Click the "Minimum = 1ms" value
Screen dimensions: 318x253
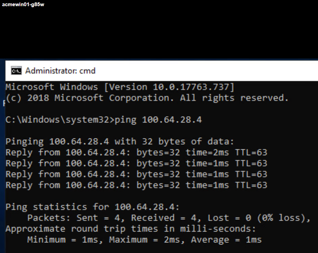(x=63, y=240)
